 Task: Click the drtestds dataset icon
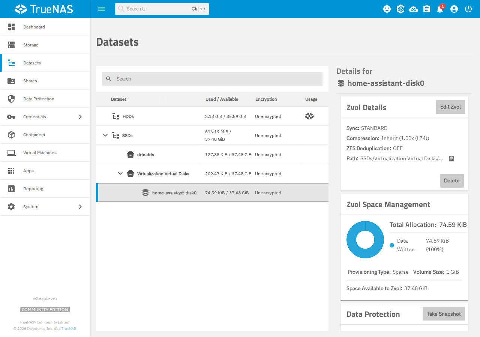pos(130,154)
